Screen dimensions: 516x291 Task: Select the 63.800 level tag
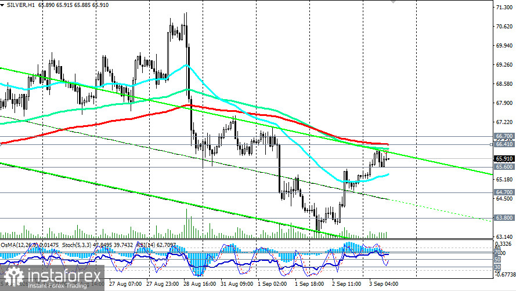(504, 218)
